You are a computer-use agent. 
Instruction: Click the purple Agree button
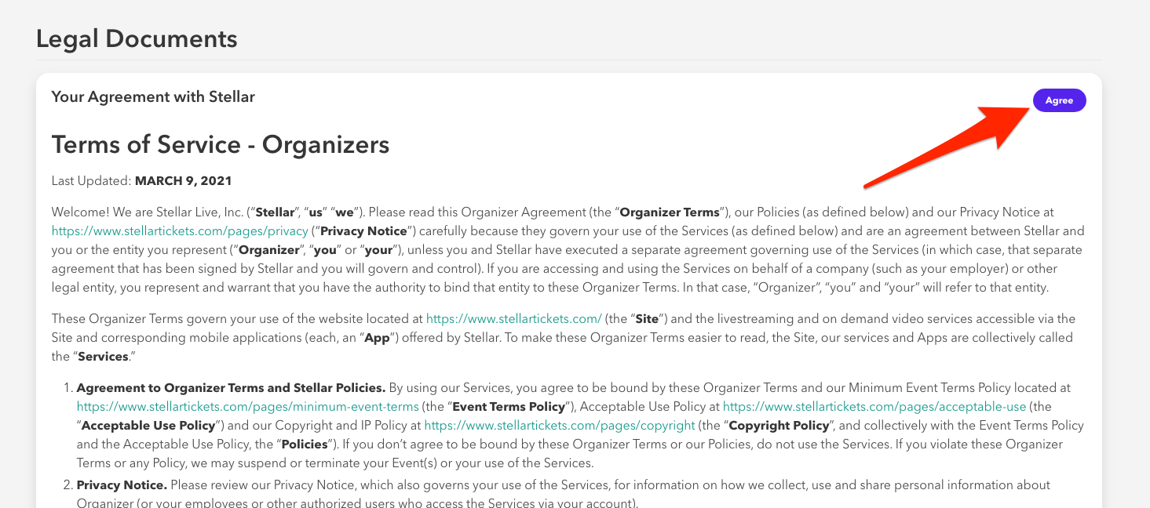[1059, 100]
